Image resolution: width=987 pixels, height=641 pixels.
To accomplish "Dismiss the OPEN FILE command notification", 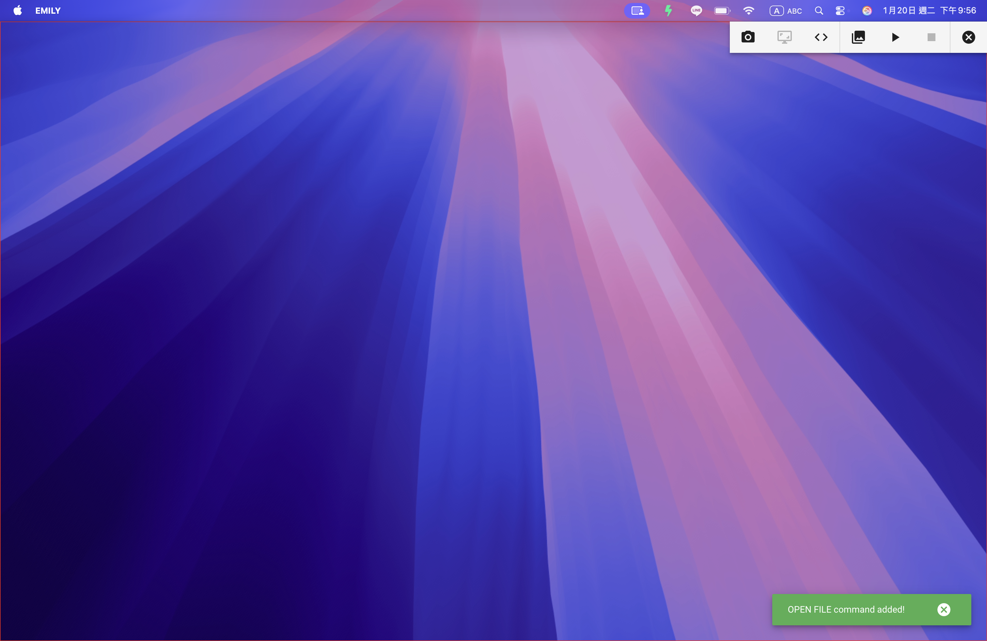I will pyautogui.click(x=944, y=609).
